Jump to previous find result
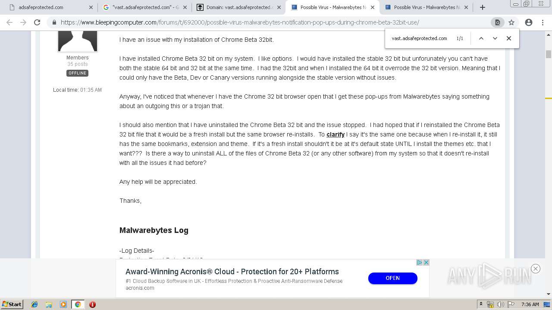The width and height of the screenshot is (552, 310). point(481,38)
